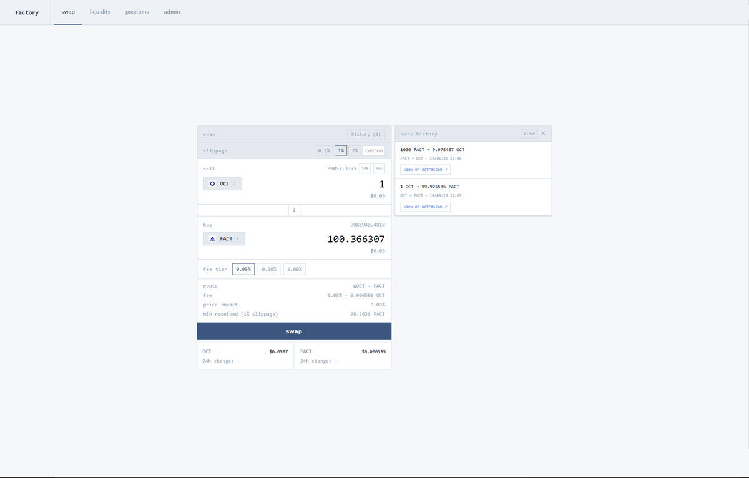Click the FACT price card
The width and height of the screenshot is (749, 478).
[343, 356]
